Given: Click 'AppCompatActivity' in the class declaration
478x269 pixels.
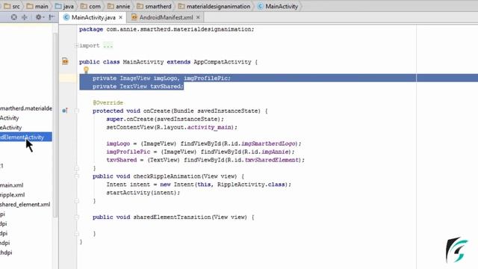Looking at the screenshot, I should (x=223, y=62).
